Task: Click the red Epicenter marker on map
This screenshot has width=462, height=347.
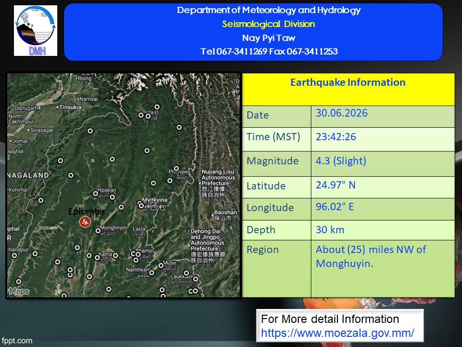Action: pos(85,222)
